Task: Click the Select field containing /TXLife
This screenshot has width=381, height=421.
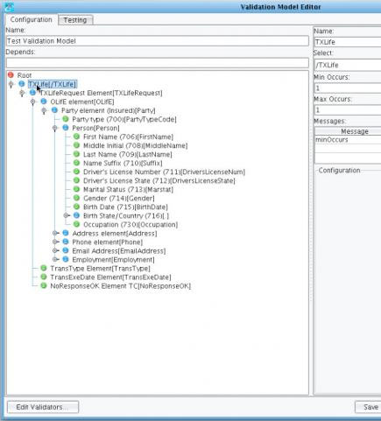Action: point(348,65)
